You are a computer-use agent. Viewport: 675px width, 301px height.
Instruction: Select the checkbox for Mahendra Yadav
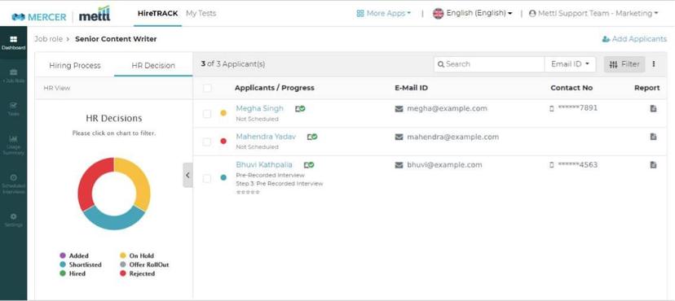207,142
